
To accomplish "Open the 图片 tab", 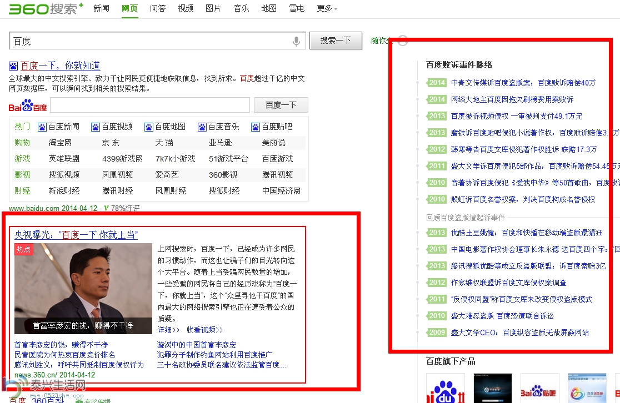I will point(213,8).
